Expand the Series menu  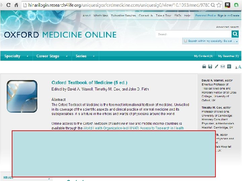coord(85,56)
